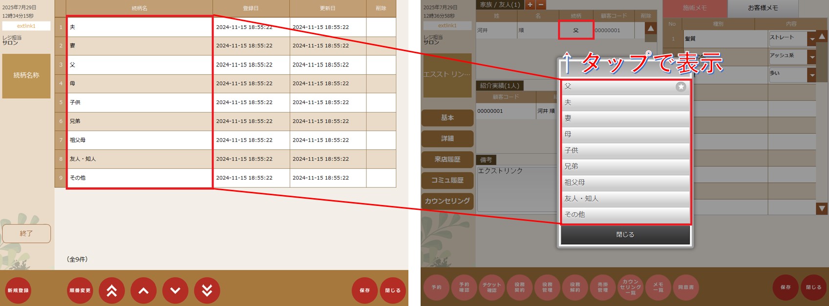Move row to bottom with double-down arrow
Viewport: 829px width, 306px height.
207,290
